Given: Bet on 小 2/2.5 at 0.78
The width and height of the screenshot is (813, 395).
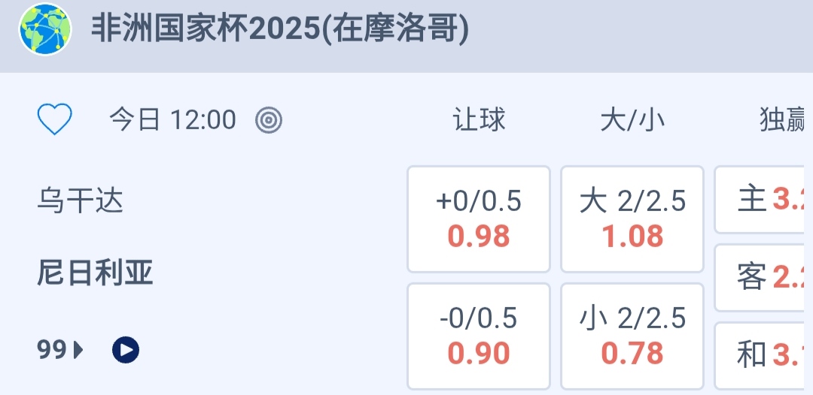Looking at the screenshot, I should click(632, 336).
